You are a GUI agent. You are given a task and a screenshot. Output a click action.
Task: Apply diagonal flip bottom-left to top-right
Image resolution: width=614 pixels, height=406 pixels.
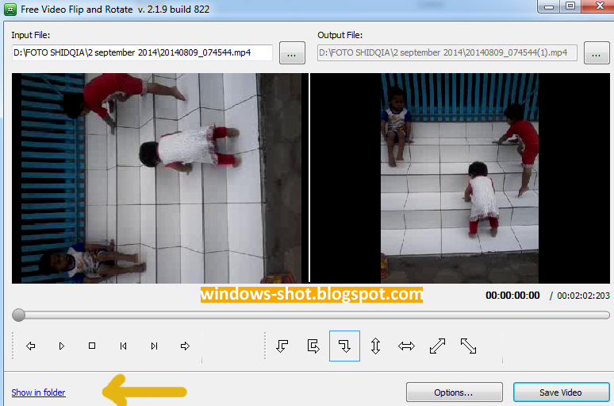point(437,346)
